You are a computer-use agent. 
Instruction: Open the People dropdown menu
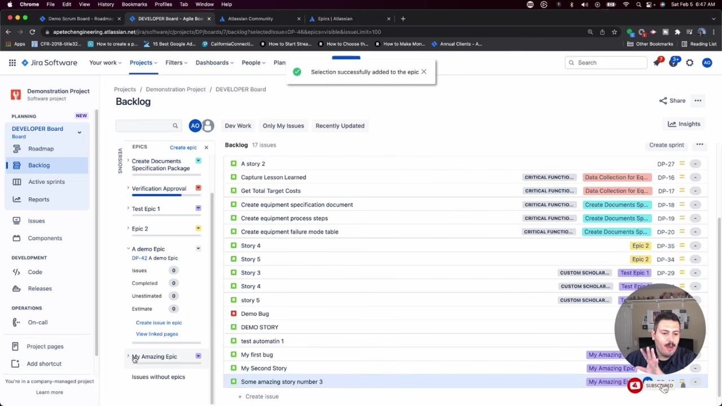pos(253,63)
